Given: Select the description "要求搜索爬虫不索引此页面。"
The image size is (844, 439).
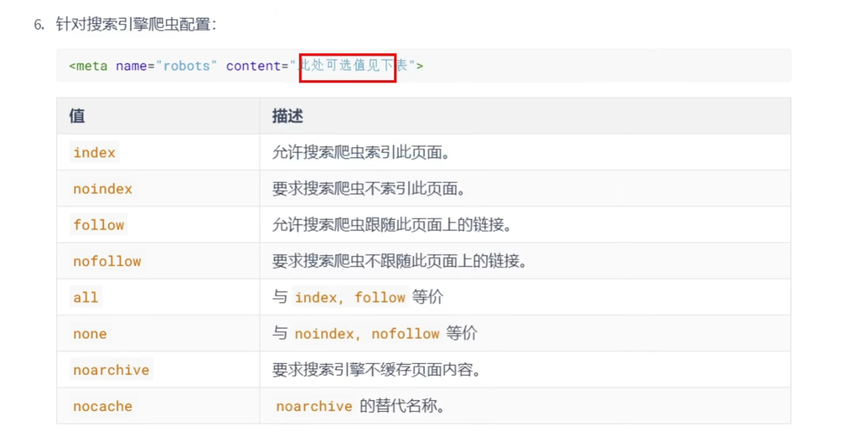Looking at the screenshot, I should tap(369, 189).
